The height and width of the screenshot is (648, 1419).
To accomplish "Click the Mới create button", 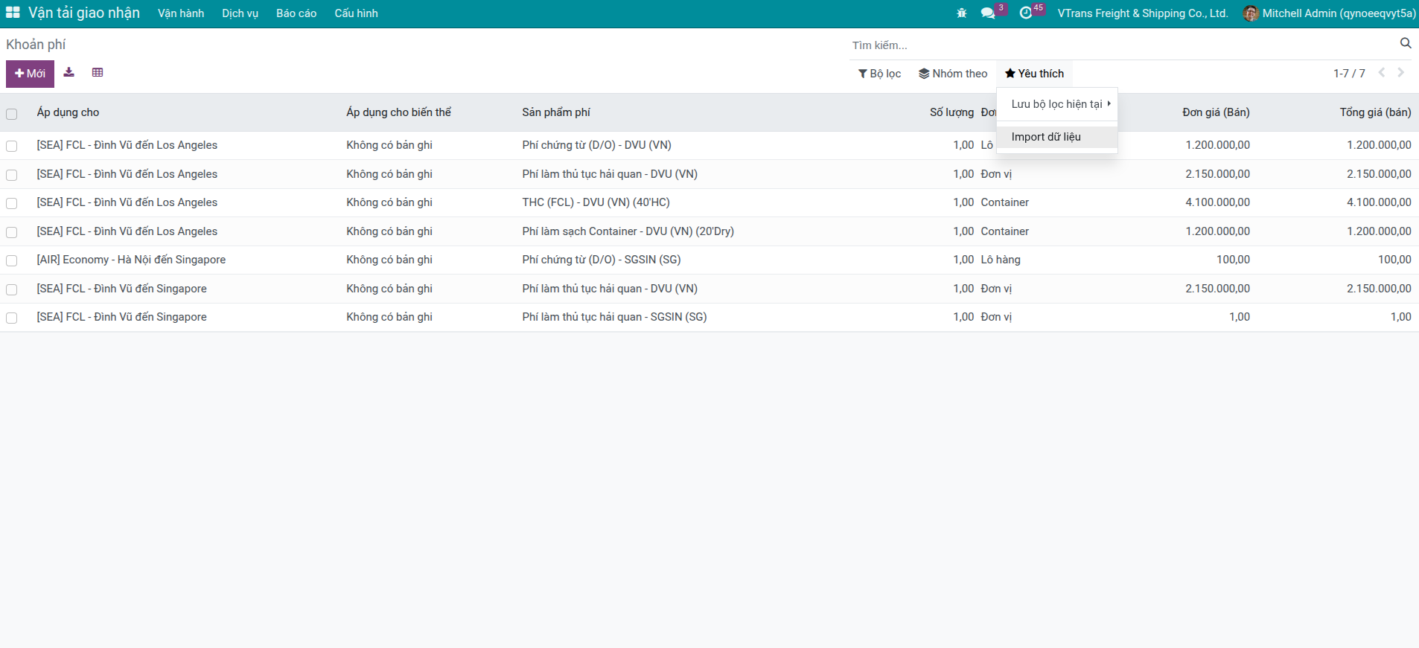I will pos(30,74).
